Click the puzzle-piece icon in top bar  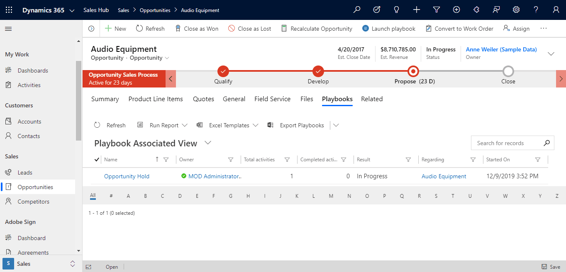pyautogui.click(x=476, y=10)
